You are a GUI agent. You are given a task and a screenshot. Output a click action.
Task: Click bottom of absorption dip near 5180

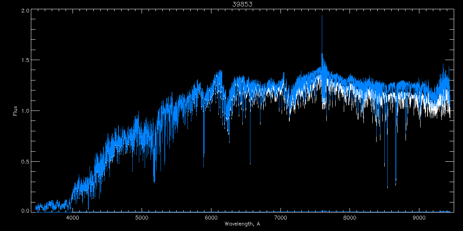[154, 182]
